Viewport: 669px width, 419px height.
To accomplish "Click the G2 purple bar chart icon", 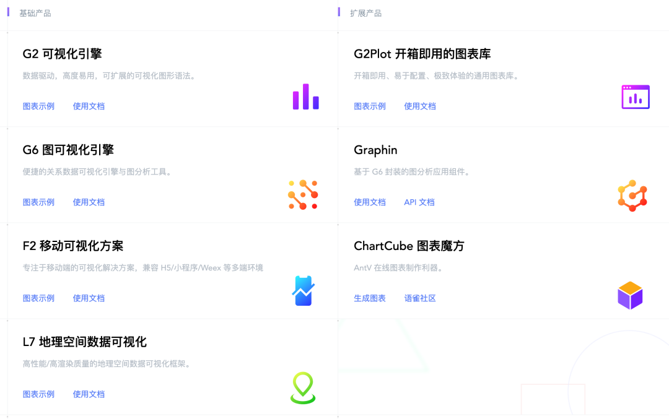I will pos(305,97).
